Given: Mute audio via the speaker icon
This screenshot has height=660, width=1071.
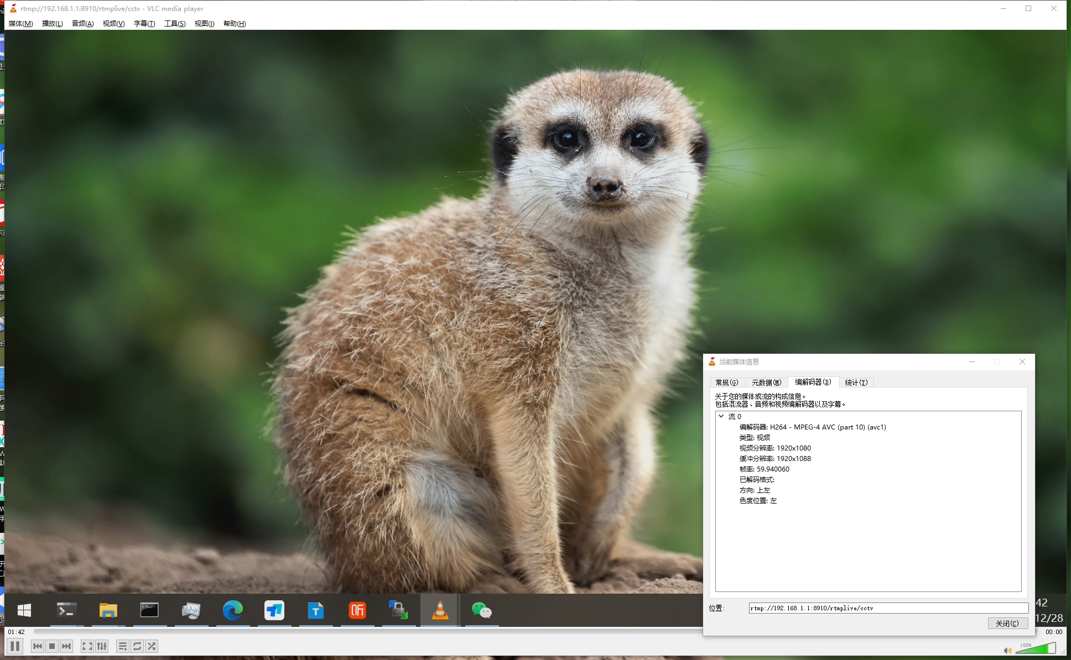Looking at the screenshot, I should tap(1007, 650).
